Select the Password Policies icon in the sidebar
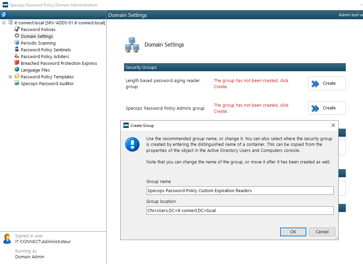Viewport: 363px width, 264px height. 16,29
